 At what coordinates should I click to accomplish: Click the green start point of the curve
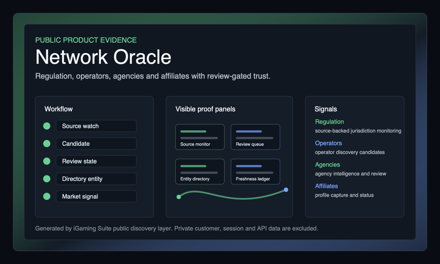(179, 197)
